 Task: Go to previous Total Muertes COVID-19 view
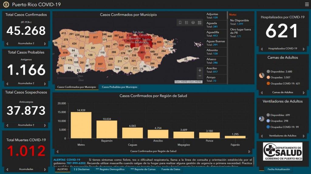tap(7, 169)
